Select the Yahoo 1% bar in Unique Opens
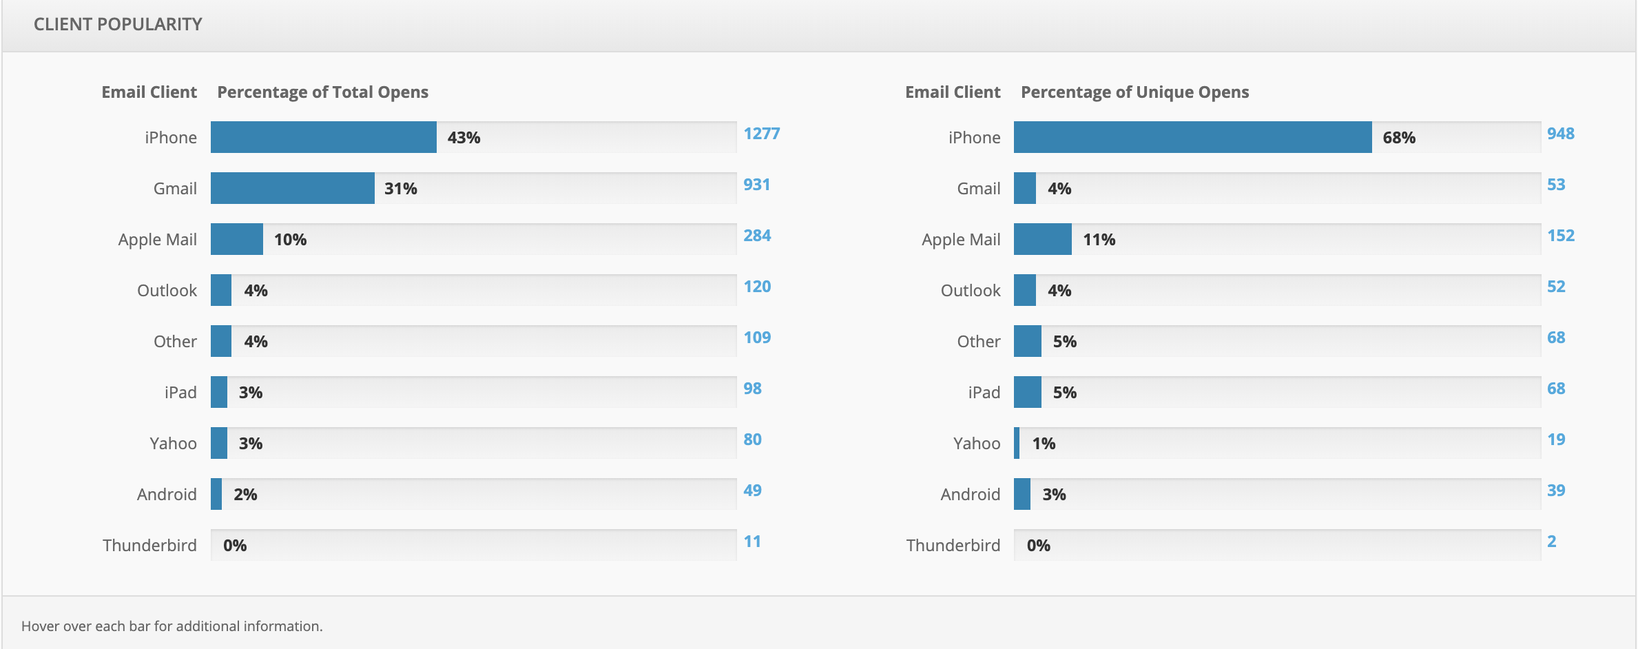The width and height of the screenshot is (1638, 649). [1017, 443]
